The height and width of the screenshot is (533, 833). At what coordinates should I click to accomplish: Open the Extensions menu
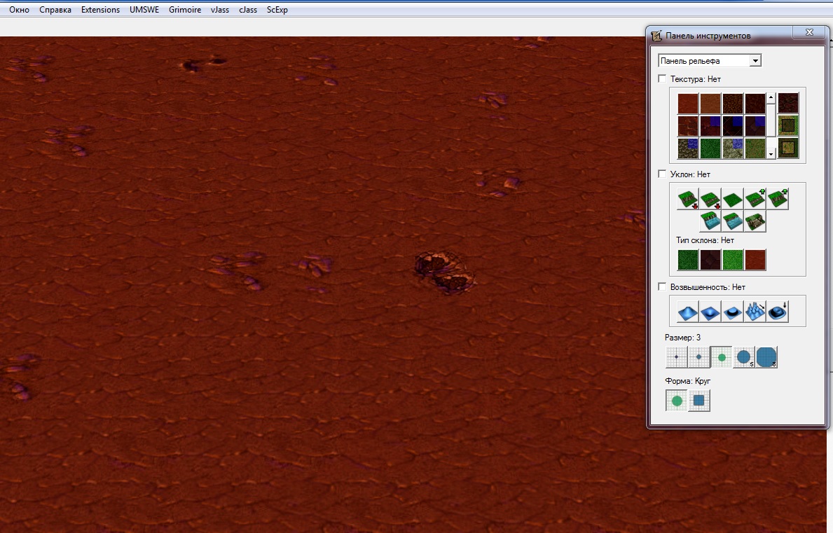tap(100, 10)
